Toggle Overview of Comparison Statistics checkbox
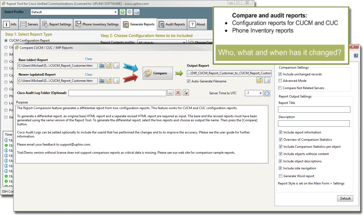Screen dimensions: 363x215 281,140
